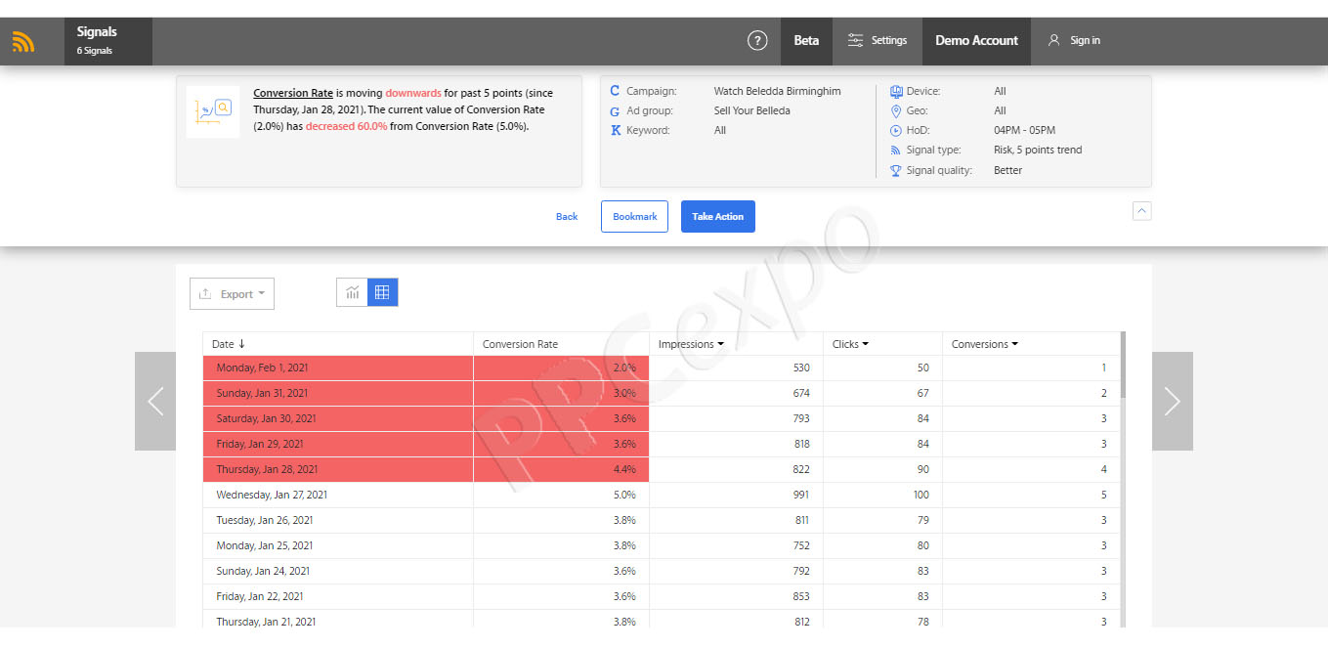Open the Export dropdown
This screenshot has width=1328, height=649.
click(x=233, y=294)
